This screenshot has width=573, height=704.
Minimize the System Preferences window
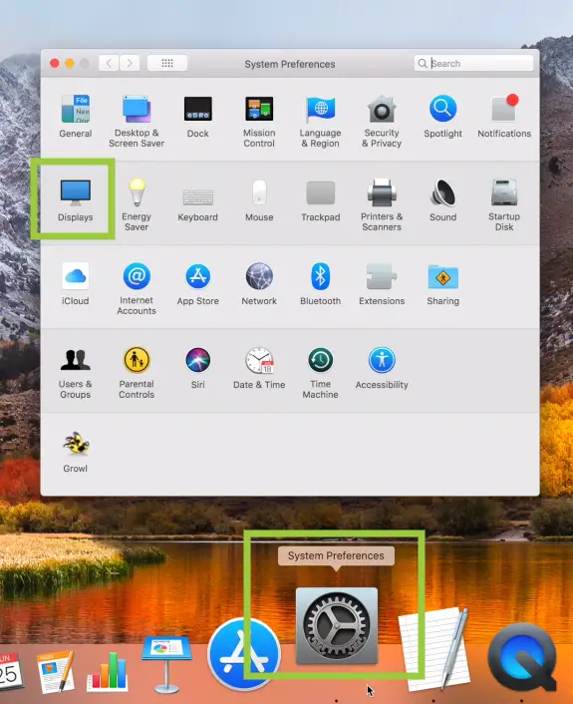pos(70,63)
